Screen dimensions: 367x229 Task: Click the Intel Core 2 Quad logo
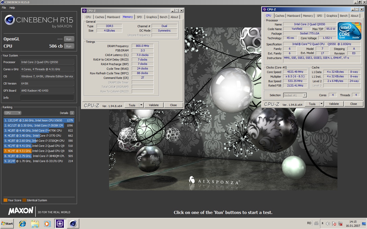click(x=349, y=31)
